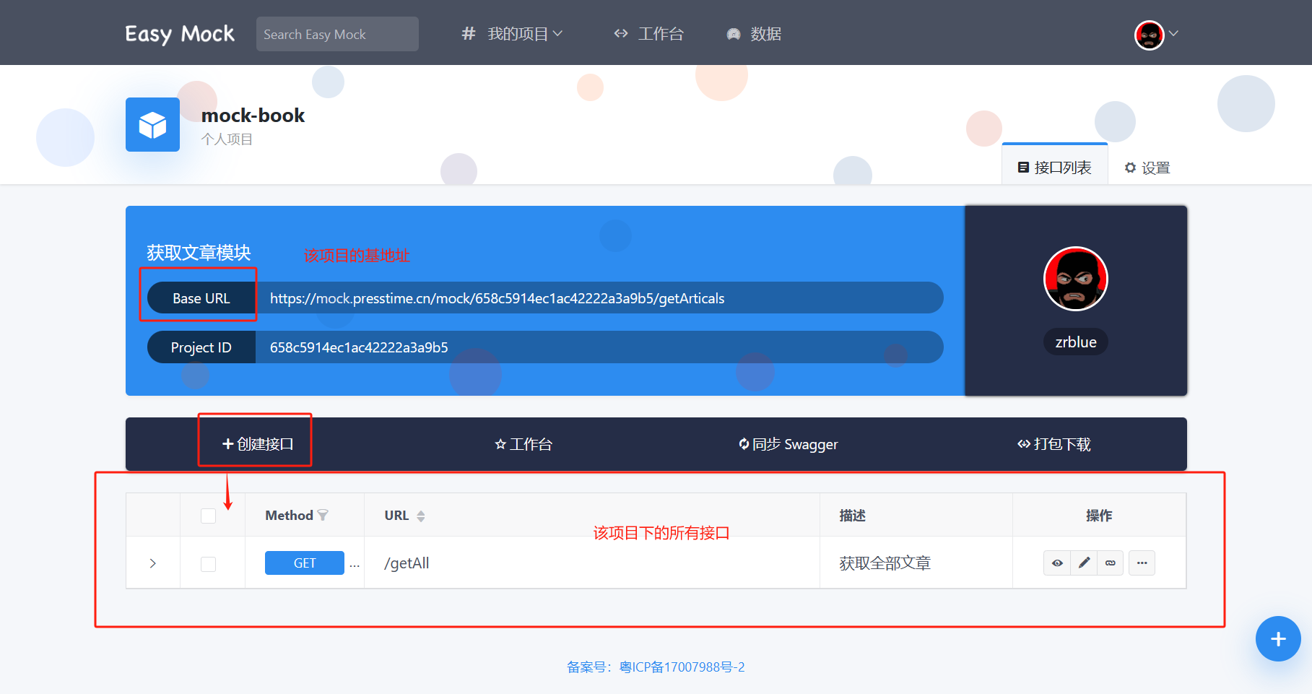Sync interfaces via 同步 Swagger

pyautogui.click(x=788, y=444)
